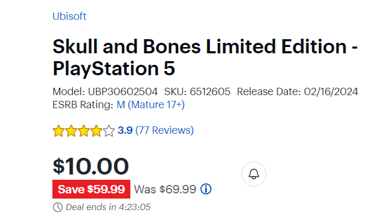383x220 pixels.
Task: Click the bell price alert icon
Action: point(254,173)
